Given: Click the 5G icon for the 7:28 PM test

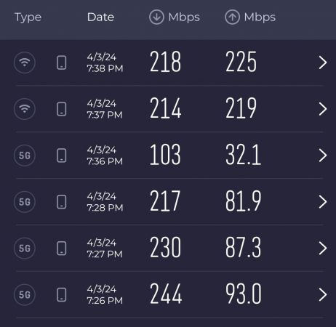Looking at the screenshot, I should (x=25, y=202).
